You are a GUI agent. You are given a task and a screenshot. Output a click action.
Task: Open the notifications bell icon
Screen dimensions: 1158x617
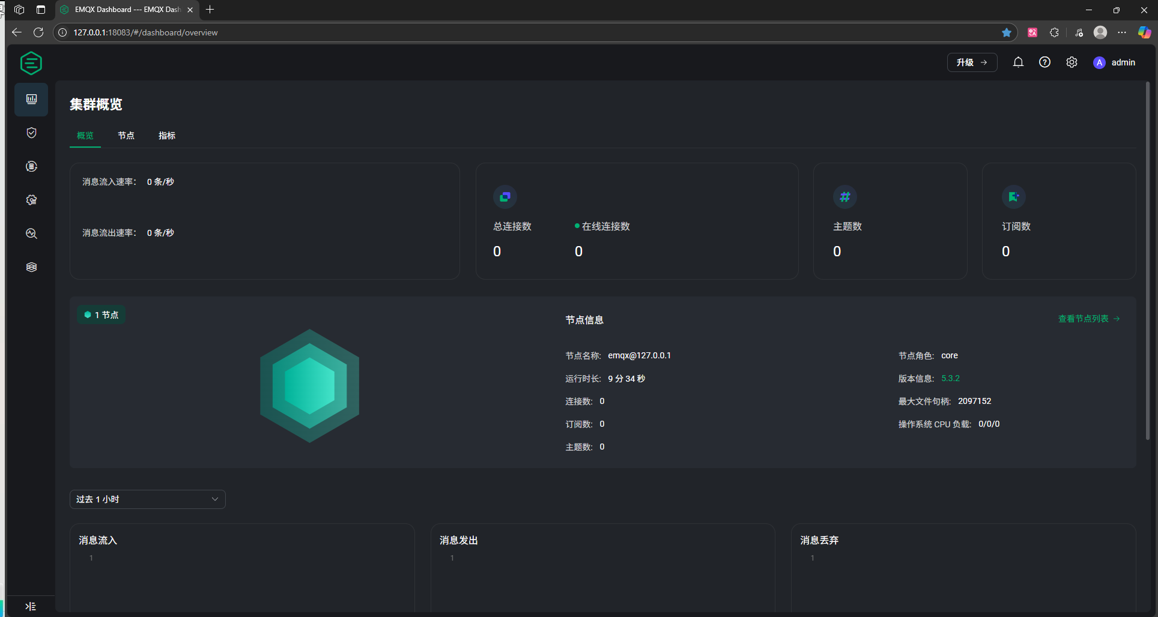1018,62
